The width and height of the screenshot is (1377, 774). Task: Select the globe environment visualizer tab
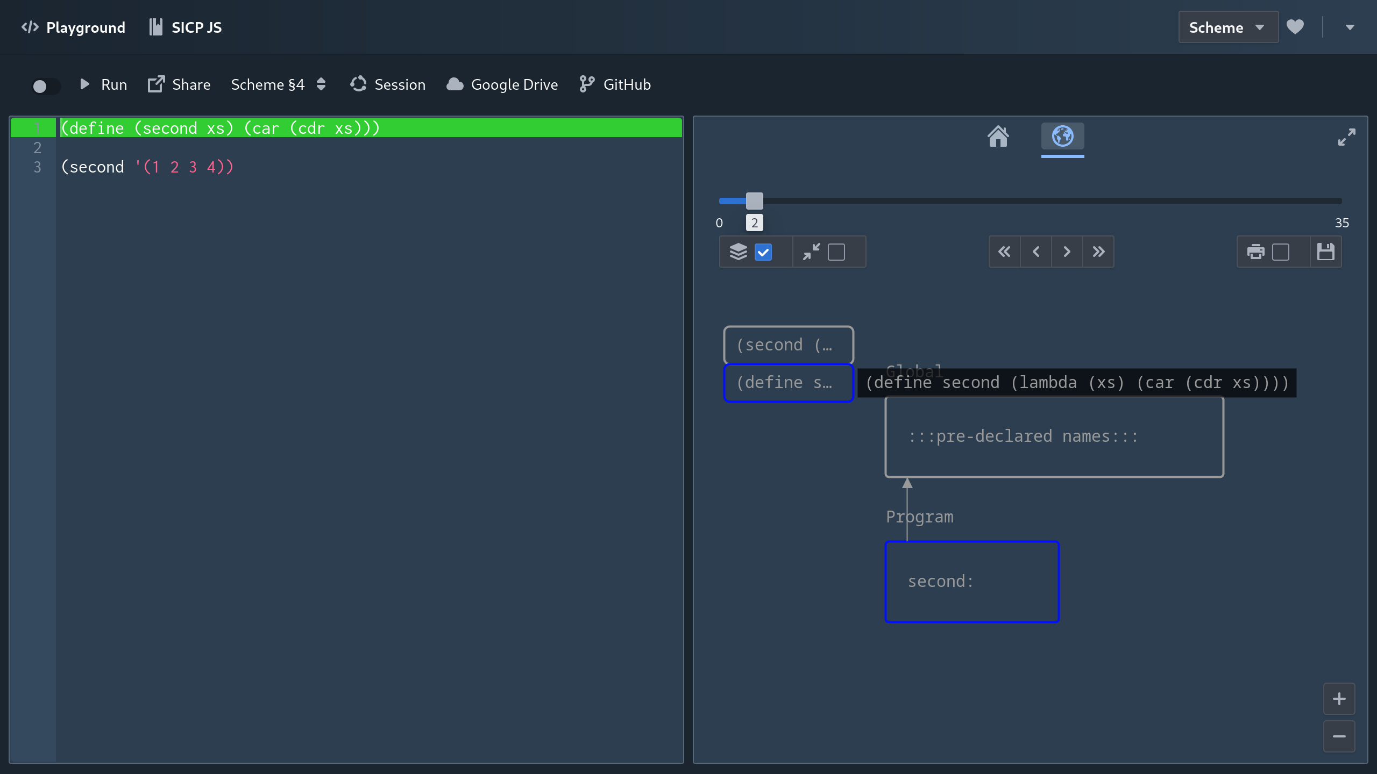tap(1062, 137)
